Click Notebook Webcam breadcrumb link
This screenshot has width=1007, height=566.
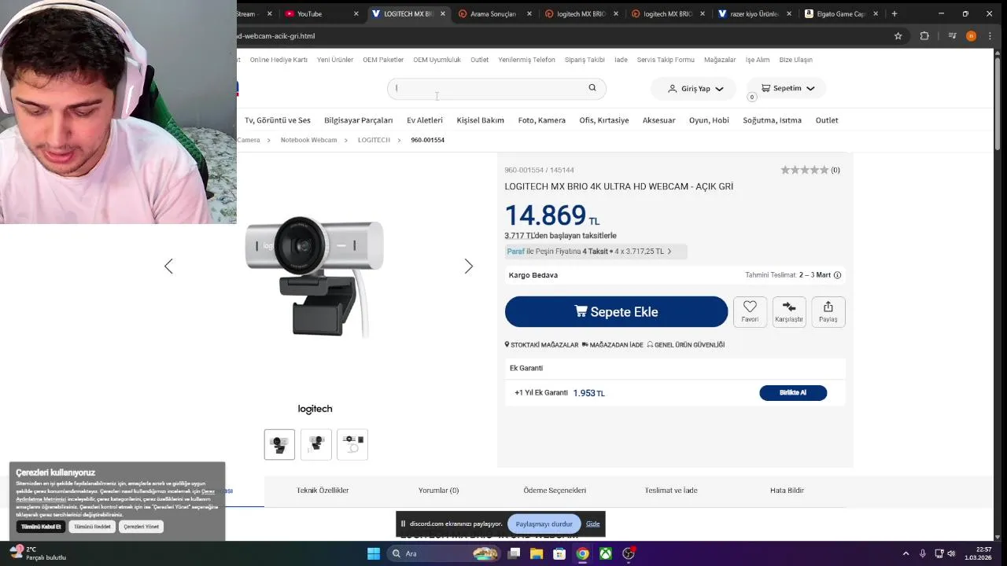tap(308, 140)
